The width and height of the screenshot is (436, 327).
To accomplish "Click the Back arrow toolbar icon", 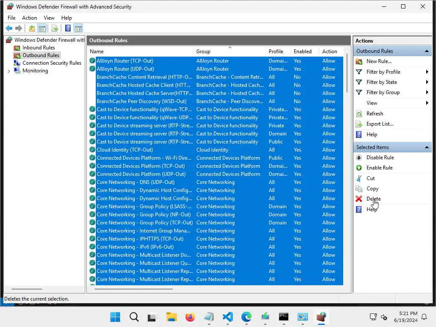I will click(9, 28).
